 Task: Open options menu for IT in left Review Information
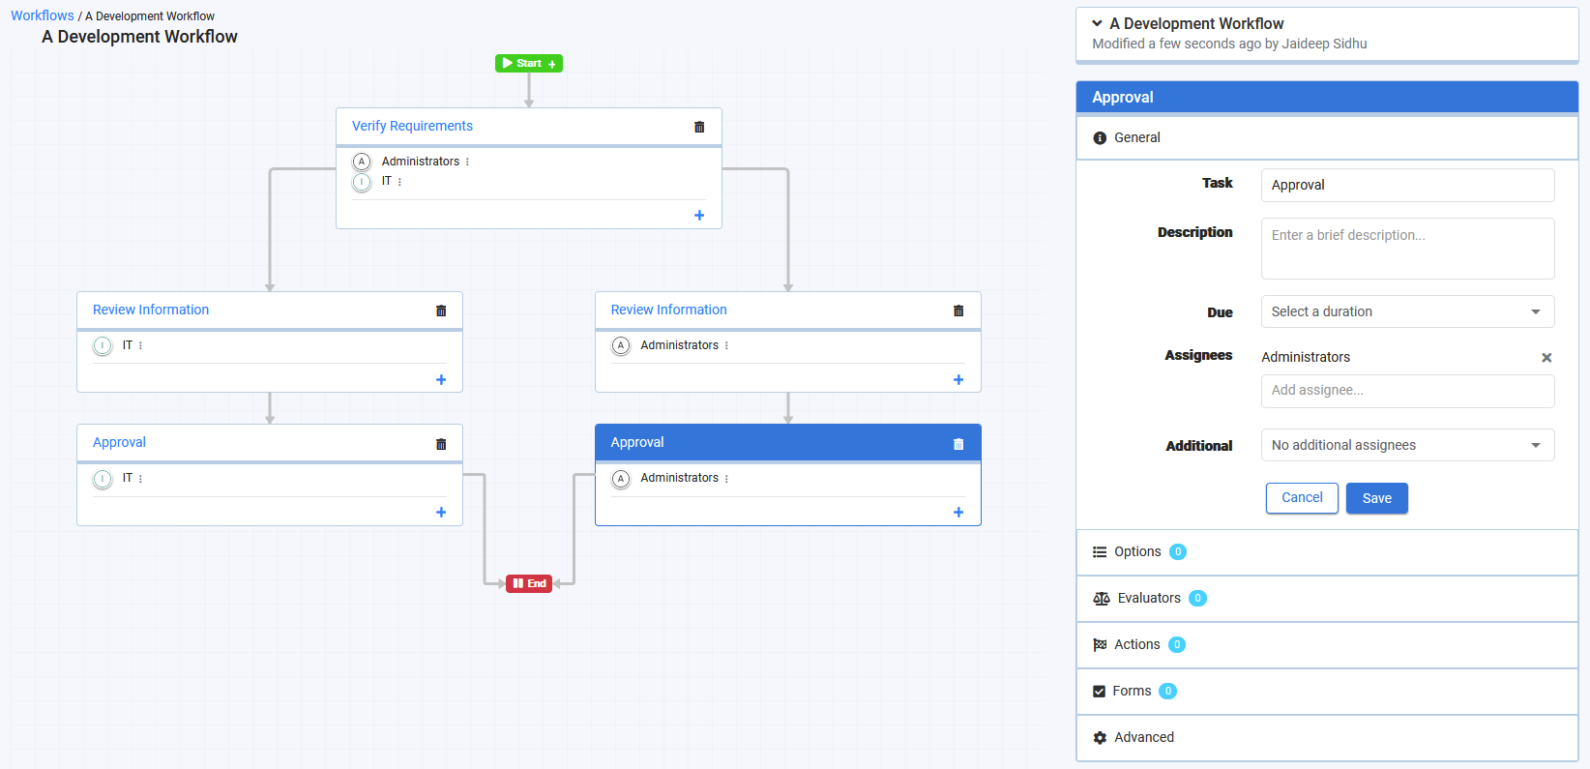click(x=140, y=346)
